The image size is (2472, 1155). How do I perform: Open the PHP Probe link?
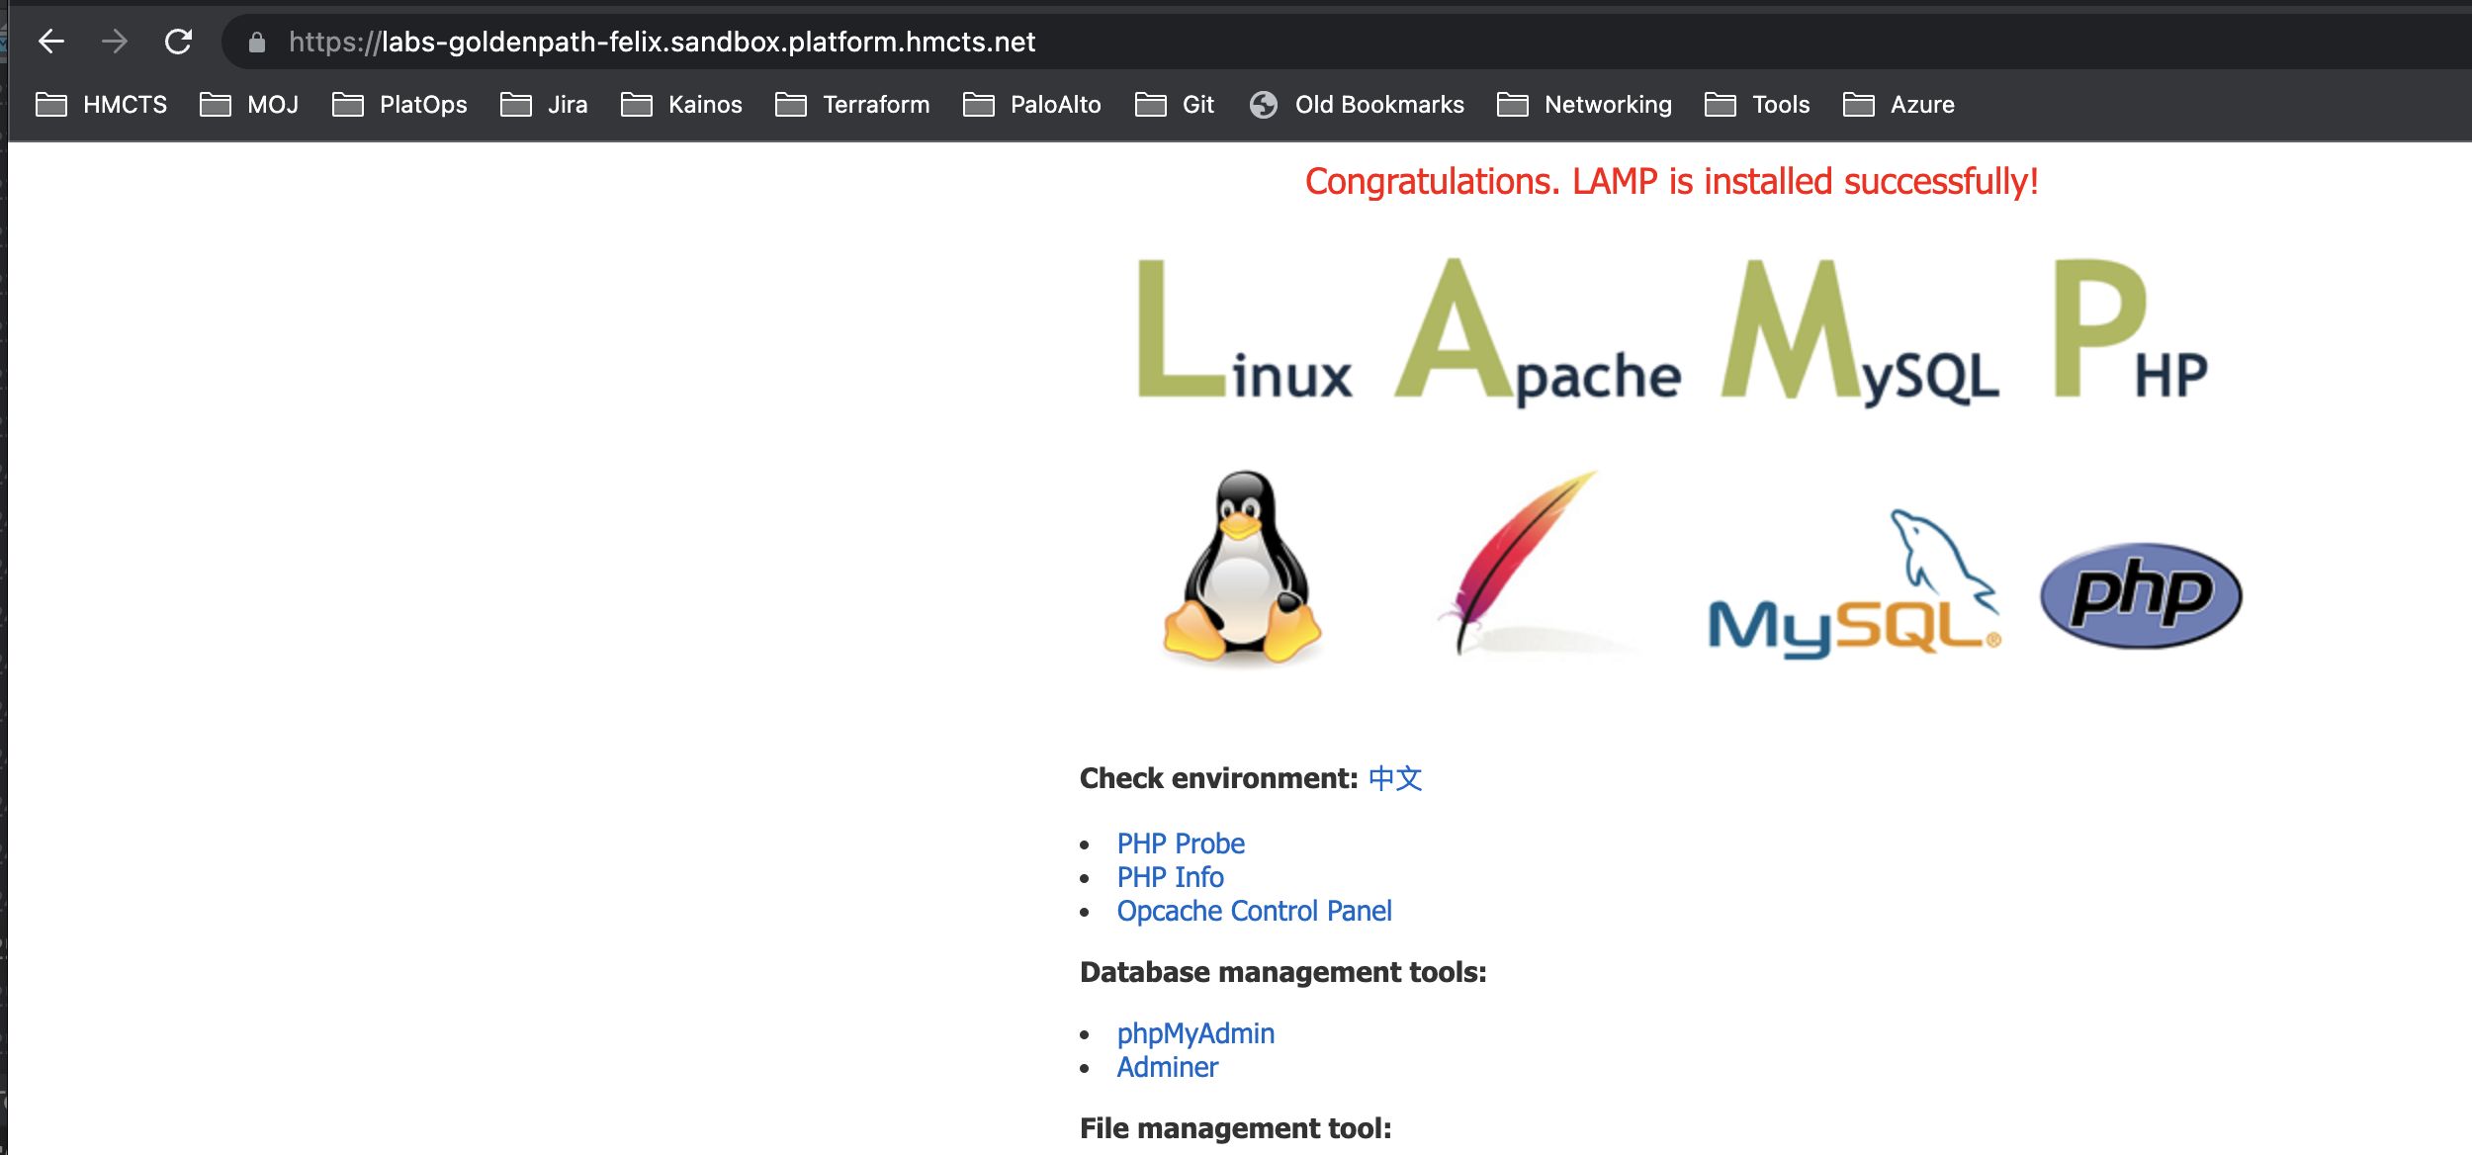1181,844
